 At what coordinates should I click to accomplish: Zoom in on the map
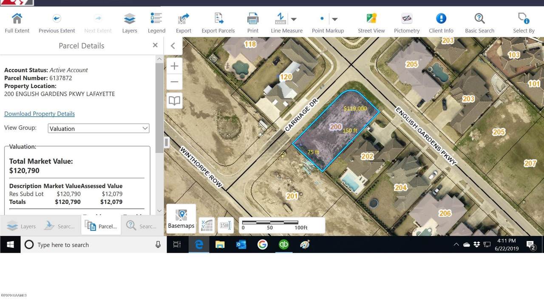(x=174, y=66)
